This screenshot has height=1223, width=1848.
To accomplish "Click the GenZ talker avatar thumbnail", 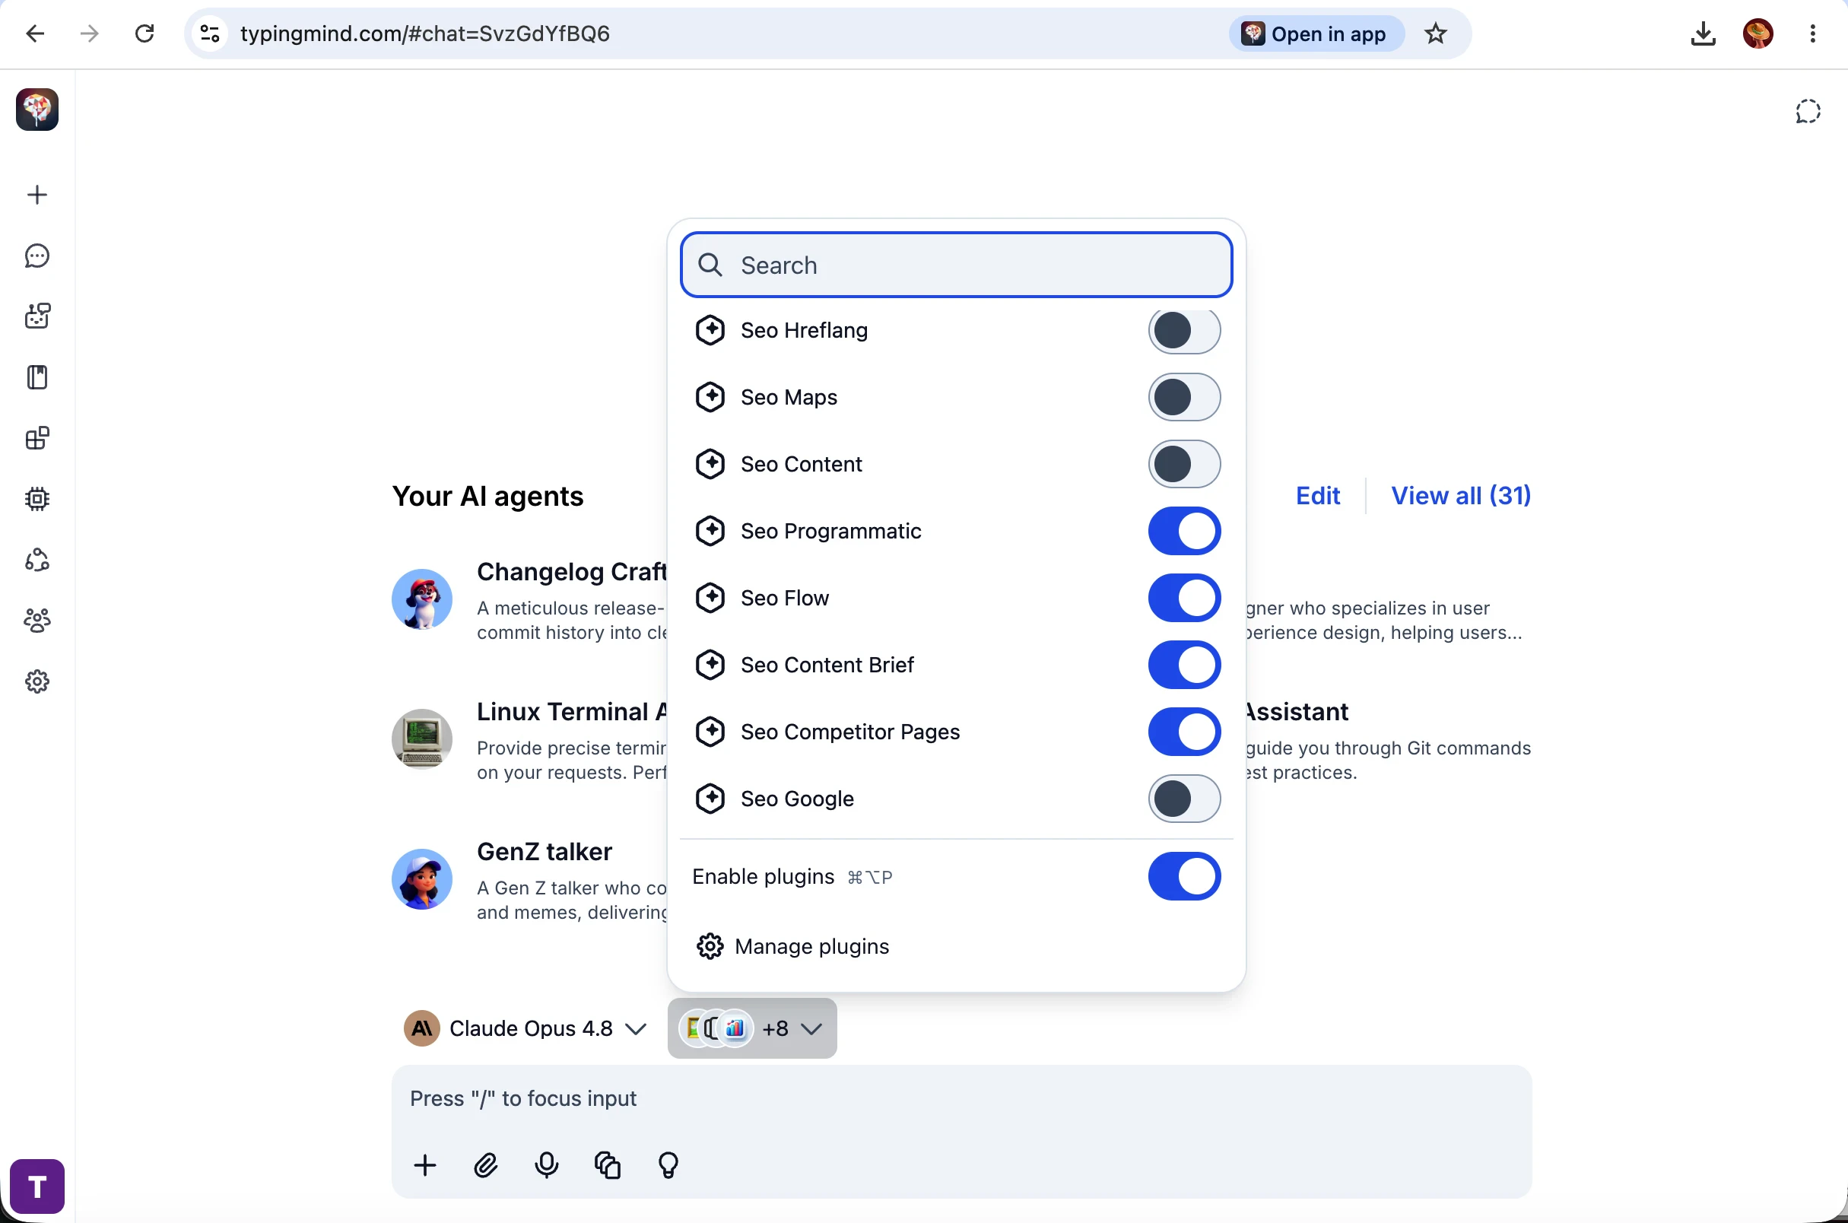I will (x=422, y=879).
